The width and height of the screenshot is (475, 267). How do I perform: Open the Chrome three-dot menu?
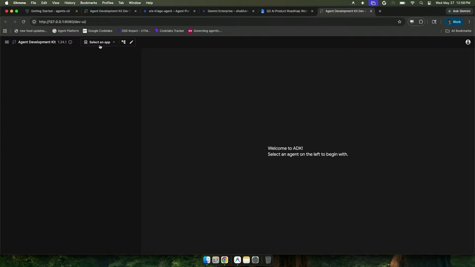(469, 22)
